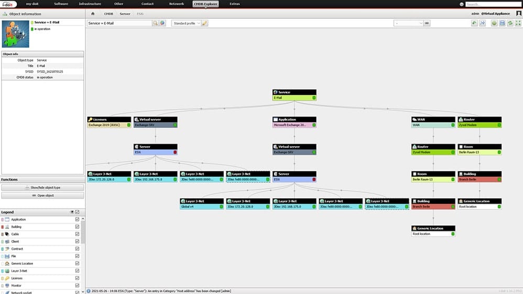Click the Layer 3-Net icon in Legend
523x294 pixels.
[7, 270]
